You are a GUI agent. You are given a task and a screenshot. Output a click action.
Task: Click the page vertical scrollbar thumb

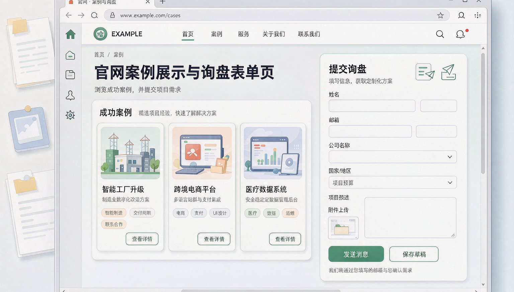483,114
